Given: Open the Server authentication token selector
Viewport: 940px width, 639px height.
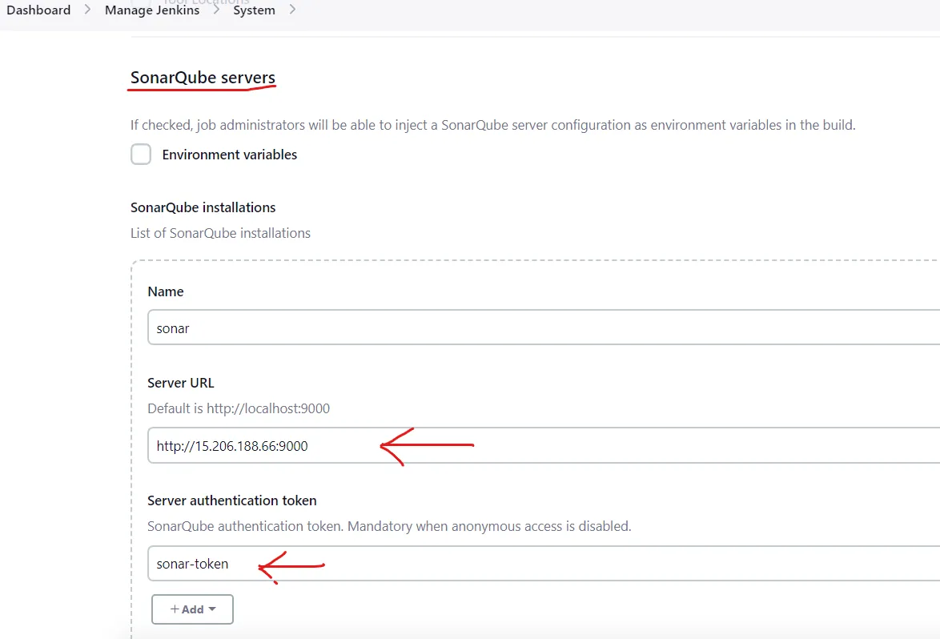Looking at the screenshot, I should pyautogui.click(x=543, y=564).
